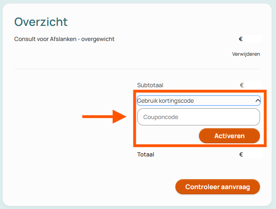
Task: Click the Couponcode input field
Action: click(x=199, y=117)
